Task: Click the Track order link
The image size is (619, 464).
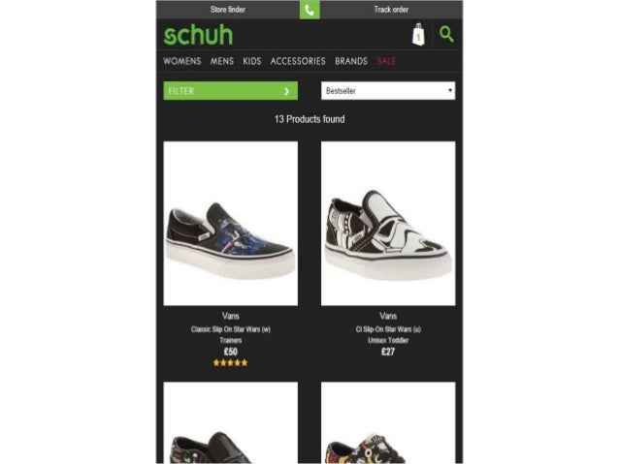Action: pos(391,10)
